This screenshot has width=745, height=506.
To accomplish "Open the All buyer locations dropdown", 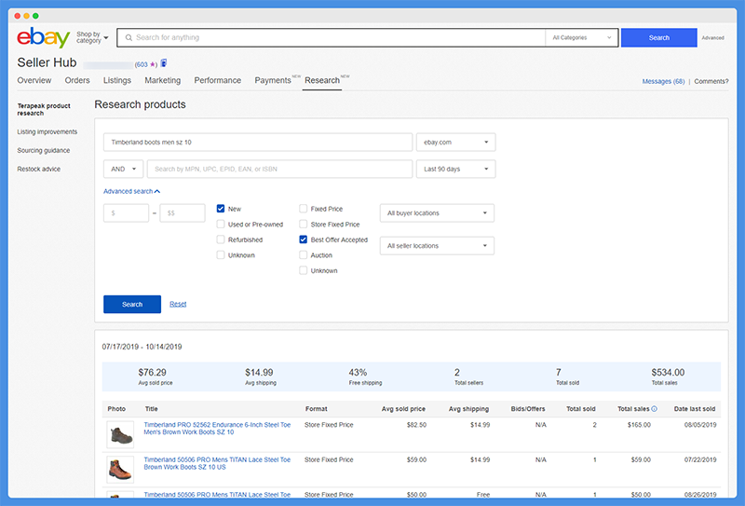I will pyautogui.click(x=437, y=213).
